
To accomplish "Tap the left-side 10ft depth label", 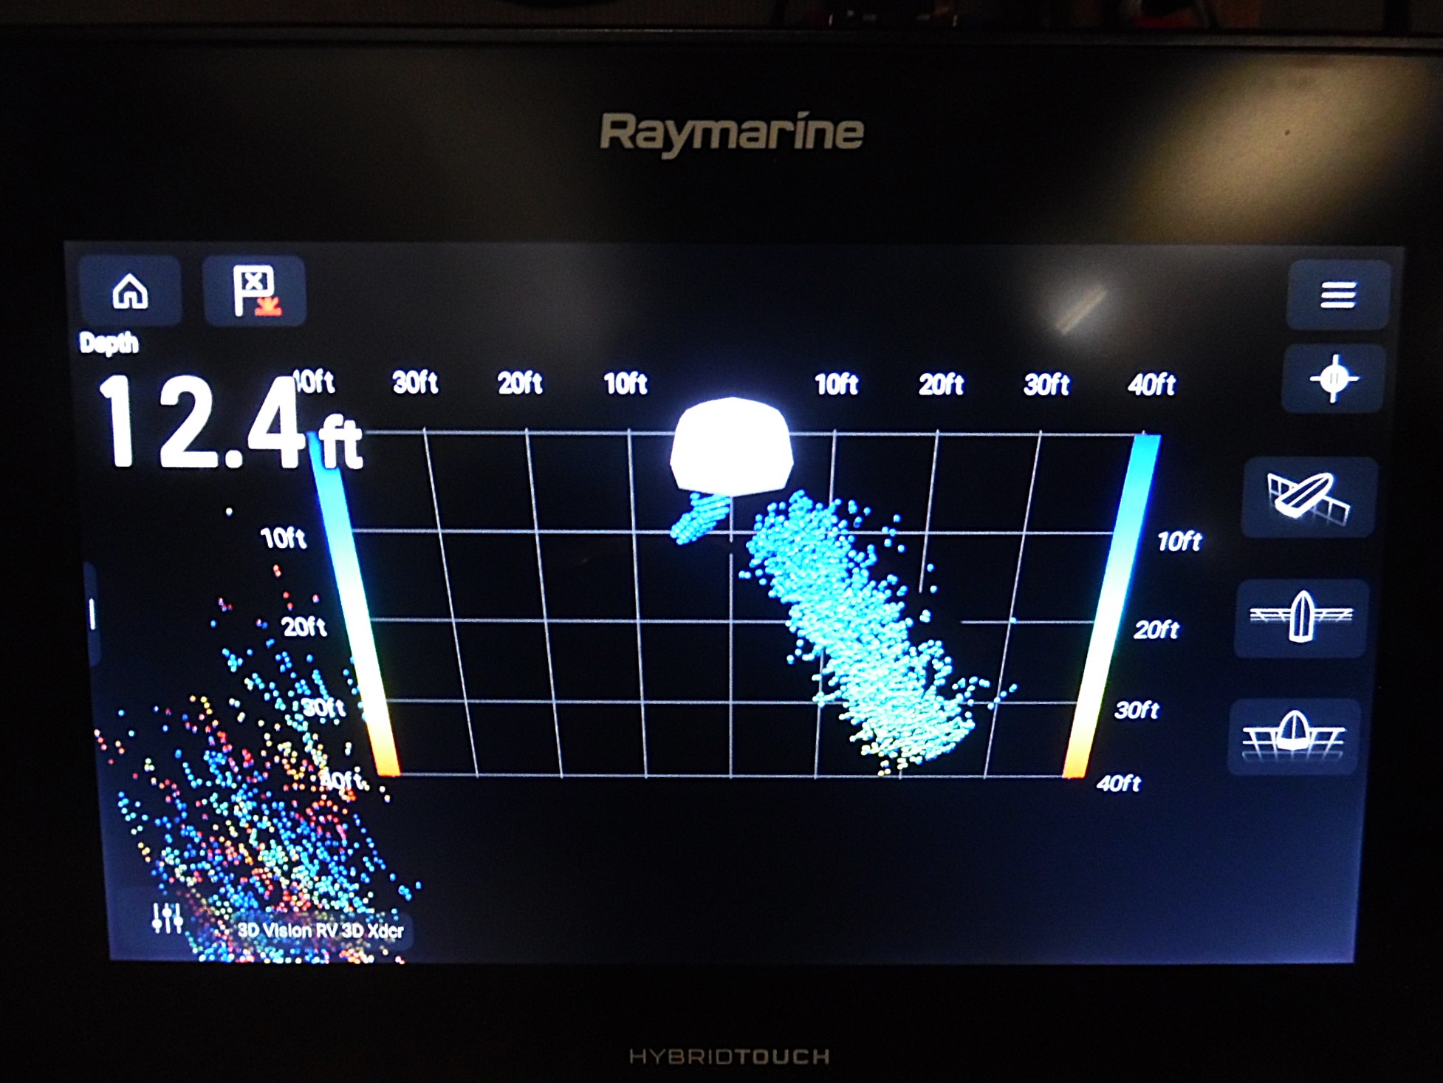I will coord(284,538).
